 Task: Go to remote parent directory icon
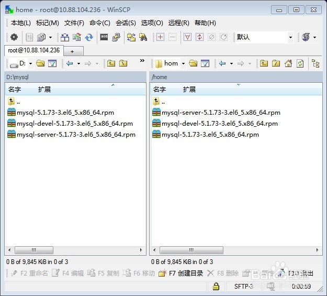tap(264, 63)
